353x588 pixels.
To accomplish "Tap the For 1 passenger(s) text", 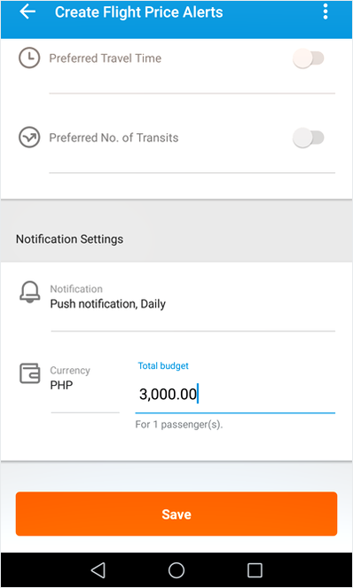I will 179,425.
